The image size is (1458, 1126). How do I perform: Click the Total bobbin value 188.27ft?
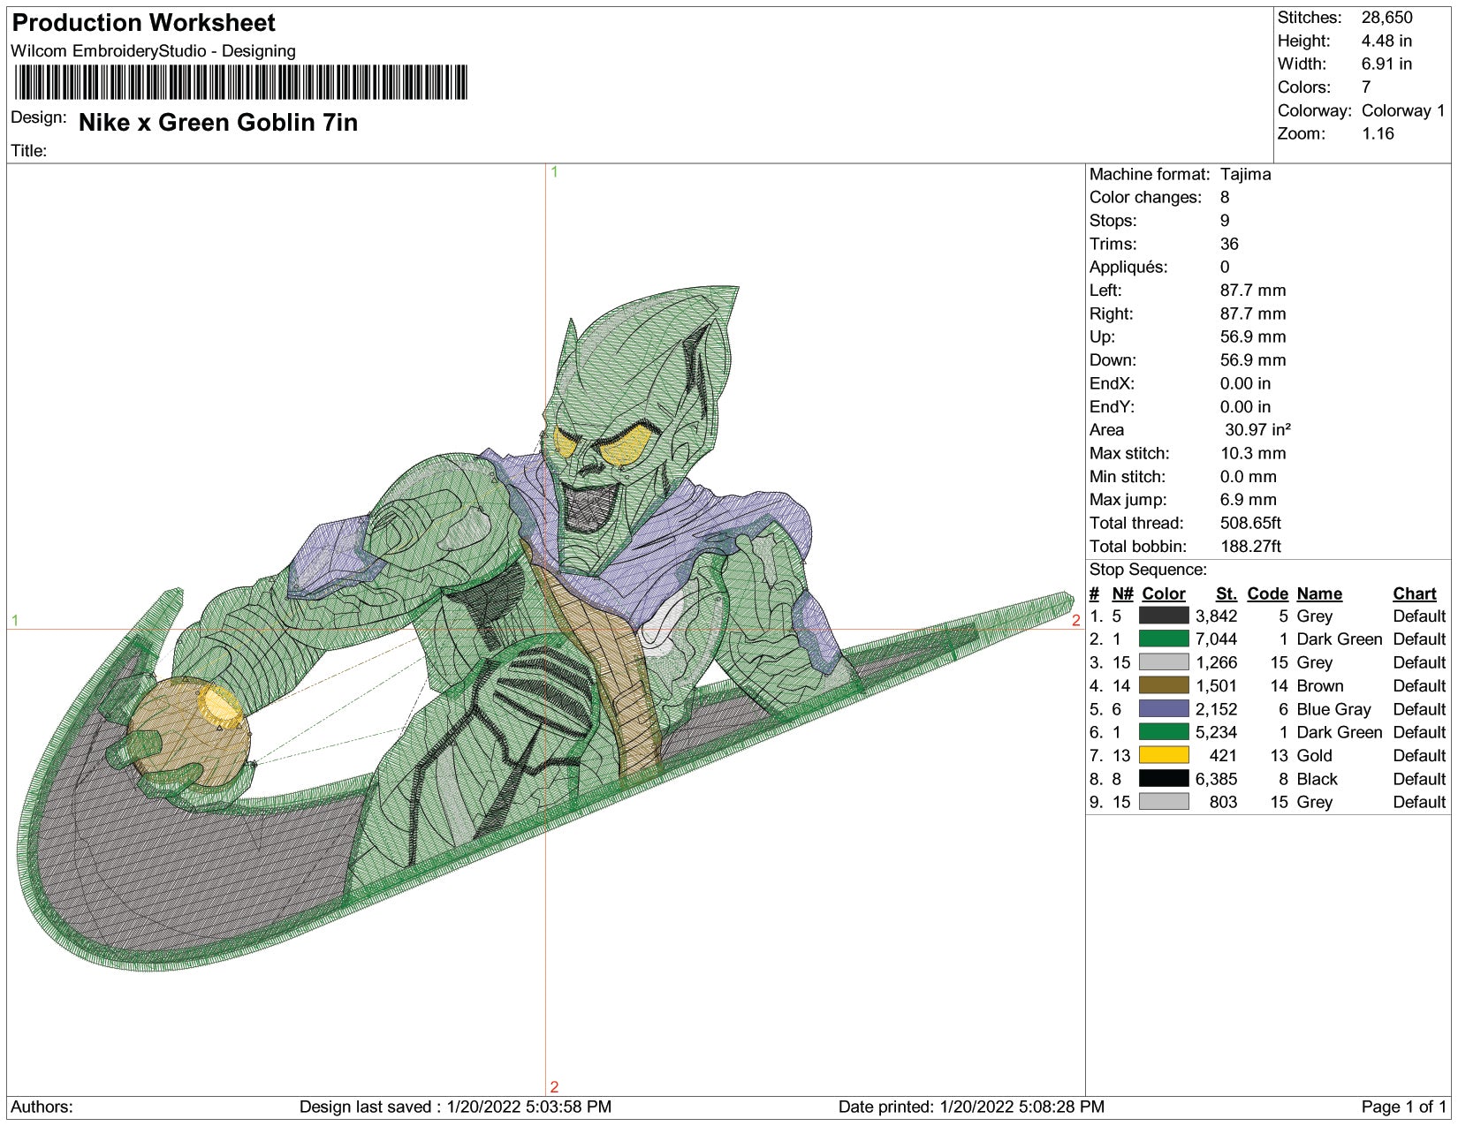[1250, 546]
